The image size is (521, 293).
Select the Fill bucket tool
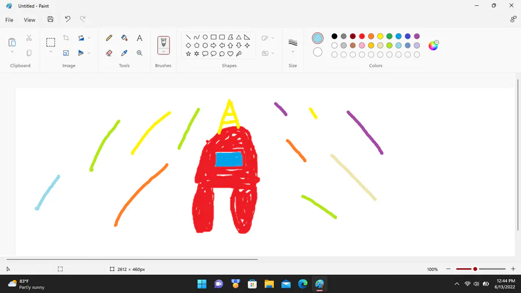pos(124,38)
